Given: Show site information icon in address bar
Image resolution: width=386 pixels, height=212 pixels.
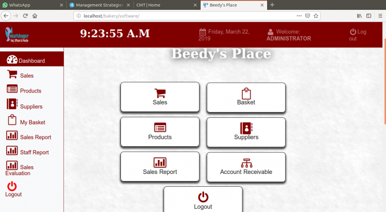Looking at the screenshot, I should coord(79,16).
